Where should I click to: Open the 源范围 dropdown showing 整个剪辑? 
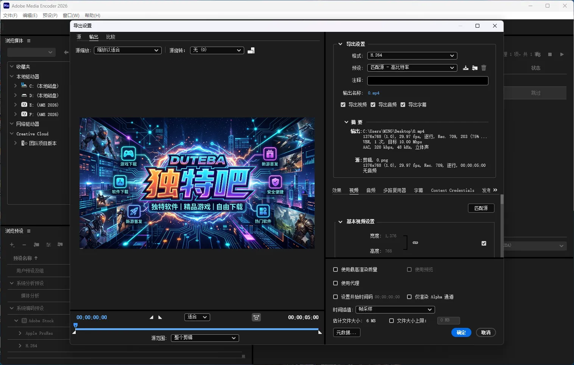[204, 338]
